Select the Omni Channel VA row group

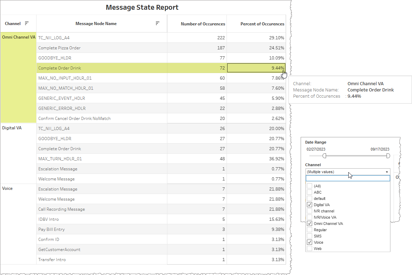pyautogui.click(x=18, y=38)
